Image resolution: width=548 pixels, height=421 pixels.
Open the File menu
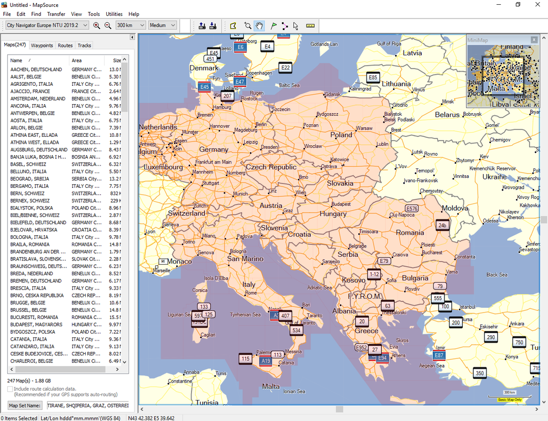(x=7, y=14)
